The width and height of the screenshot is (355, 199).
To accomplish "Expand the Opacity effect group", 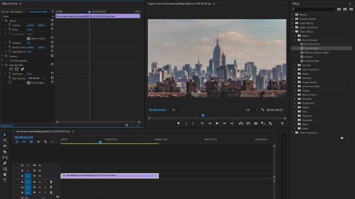I will (x=3, y=56).
